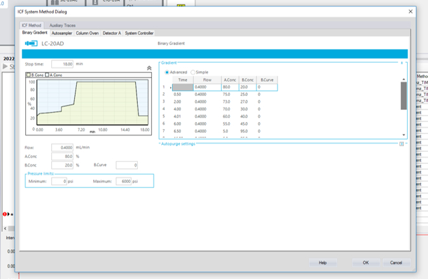The image size is (428, 279).
Task: Switch to the ICF Method tab
Action: tap(31, 25)
